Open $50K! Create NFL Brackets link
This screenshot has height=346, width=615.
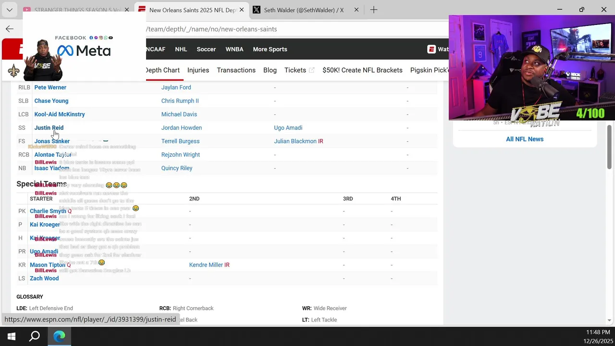[x=362, y=70]
